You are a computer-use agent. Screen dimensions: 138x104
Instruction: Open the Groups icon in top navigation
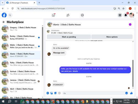point(82,15)
